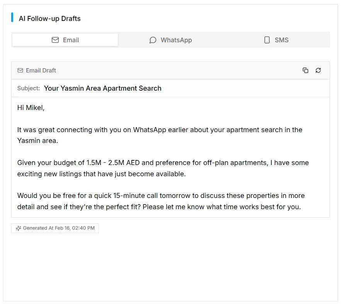This screenshot has height=306, width=342.
Task: Select the Email drafts tab
Action: (x=65, y=40)
